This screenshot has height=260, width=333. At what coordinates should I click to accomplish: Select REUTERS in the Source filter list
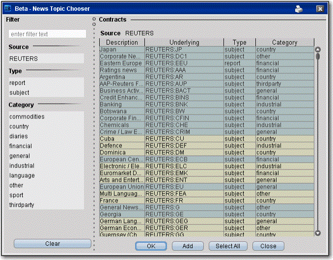click(46, 58)
